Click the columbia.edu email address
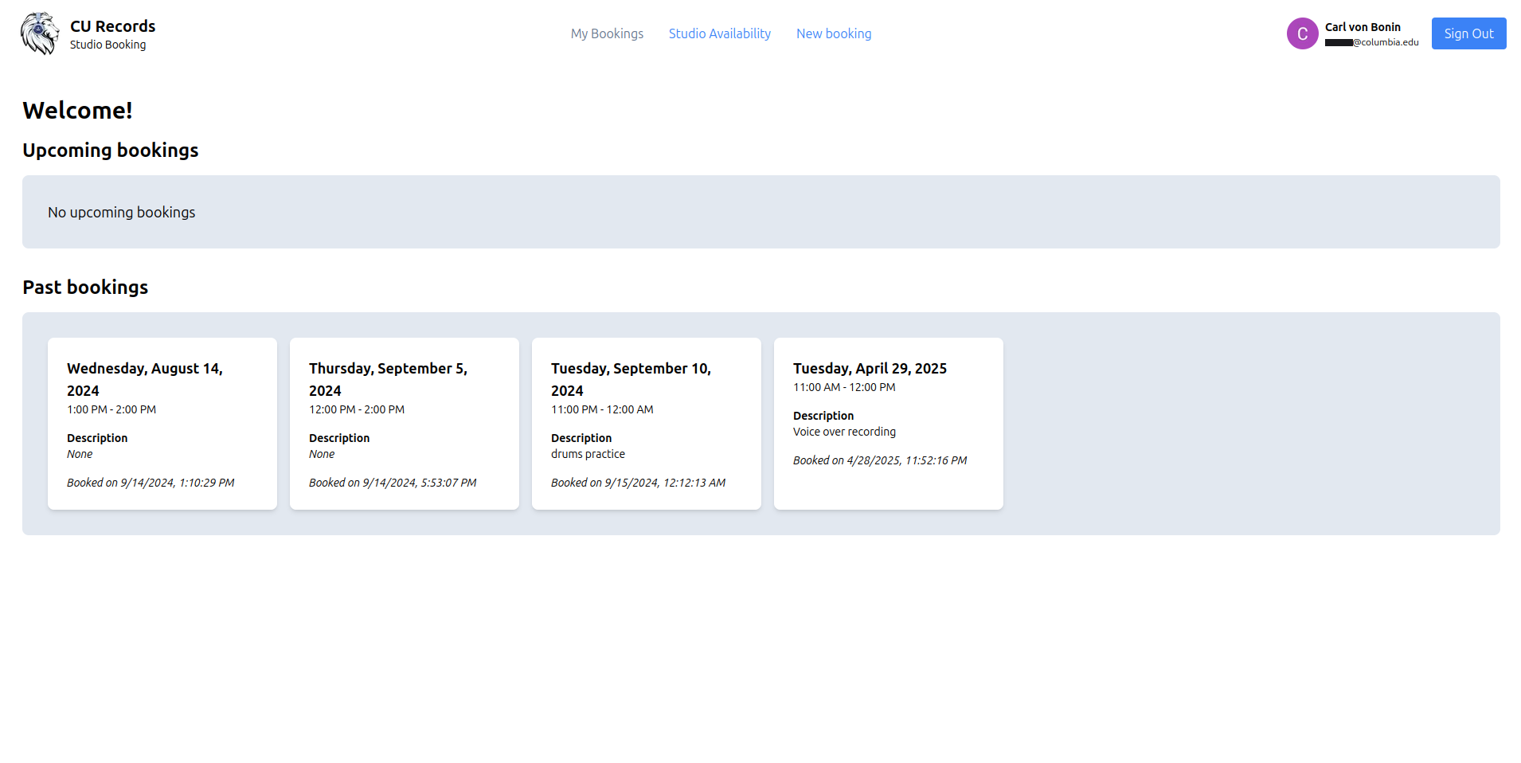This screenshot has width=1521, height=763. [1372, 42]
